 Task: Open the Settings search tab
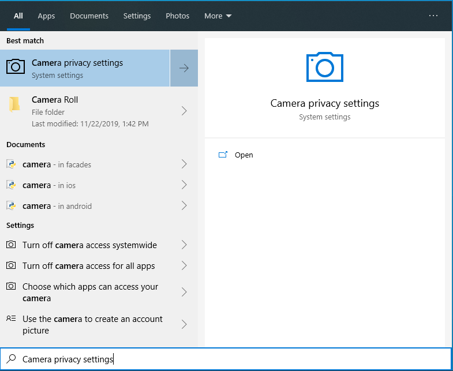tap(137, 16)
